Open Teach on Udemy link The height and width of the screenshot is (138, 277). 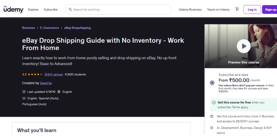click(218, 9)
